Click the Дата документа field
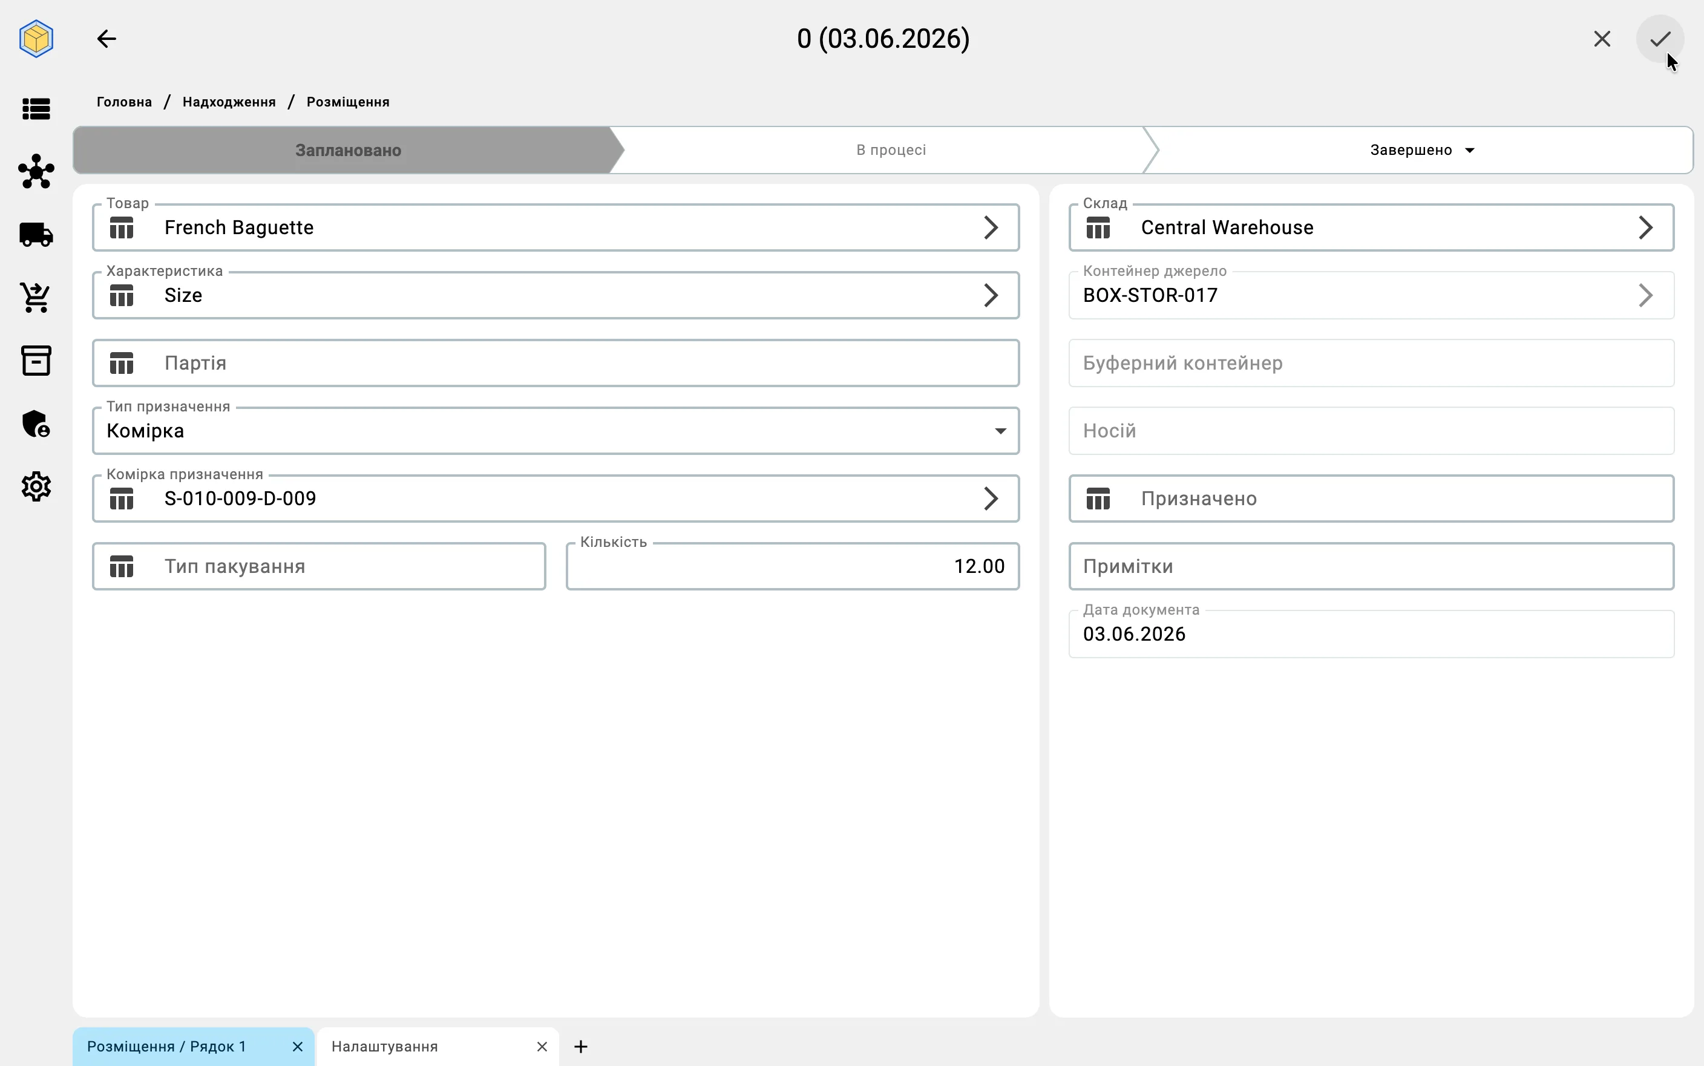 1371,634
